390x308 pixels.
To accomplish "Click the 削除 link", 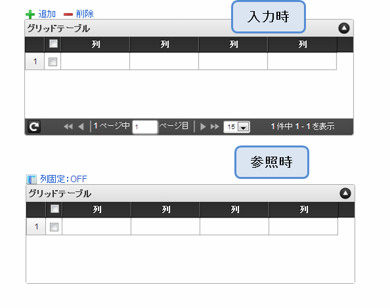I will click(x=85, y=14).
